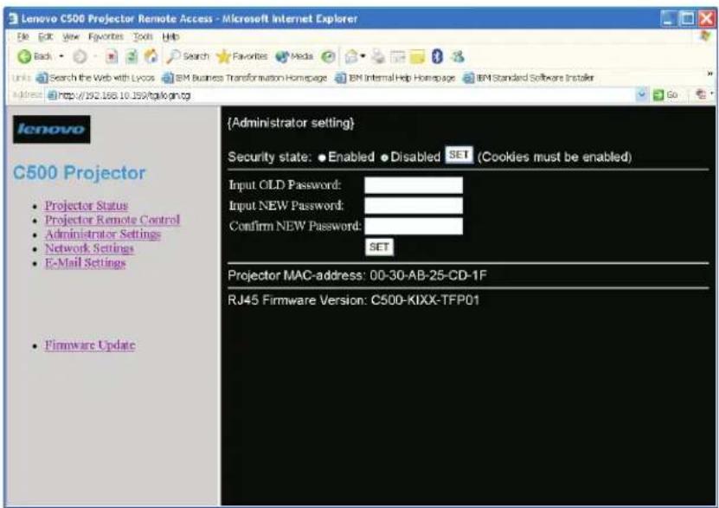Open the Tools menu
This screenshot has width=719, height=508.
tap(143, 36)
